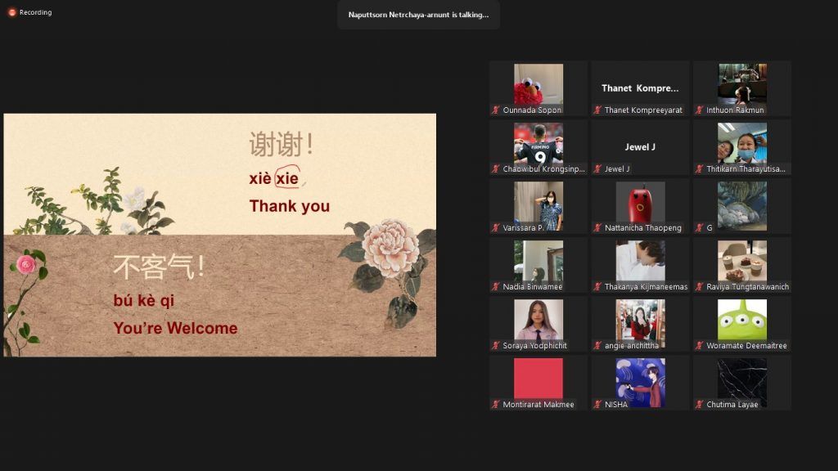The image size is (838, 471).
Task: Click the You're Welcome text on slide
Action: pos(175,329)
